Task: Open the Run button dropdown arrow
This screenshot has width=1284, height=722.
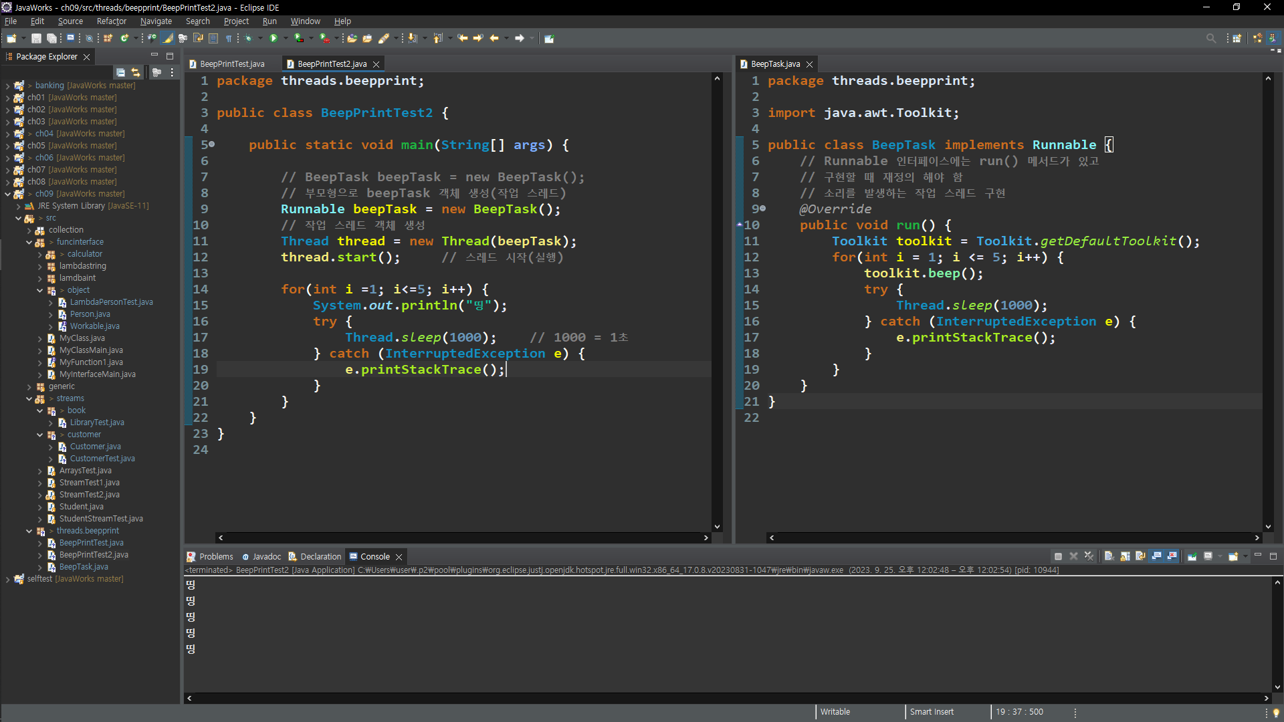Action: pyautogui.click(x=286, y=39)
